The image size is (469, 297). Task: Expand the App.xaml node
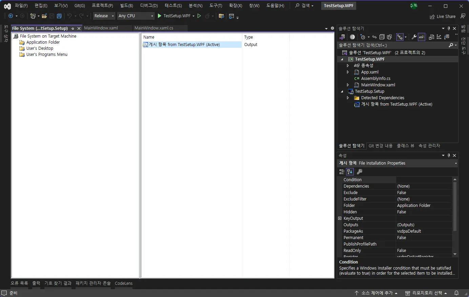pos(348,72)
